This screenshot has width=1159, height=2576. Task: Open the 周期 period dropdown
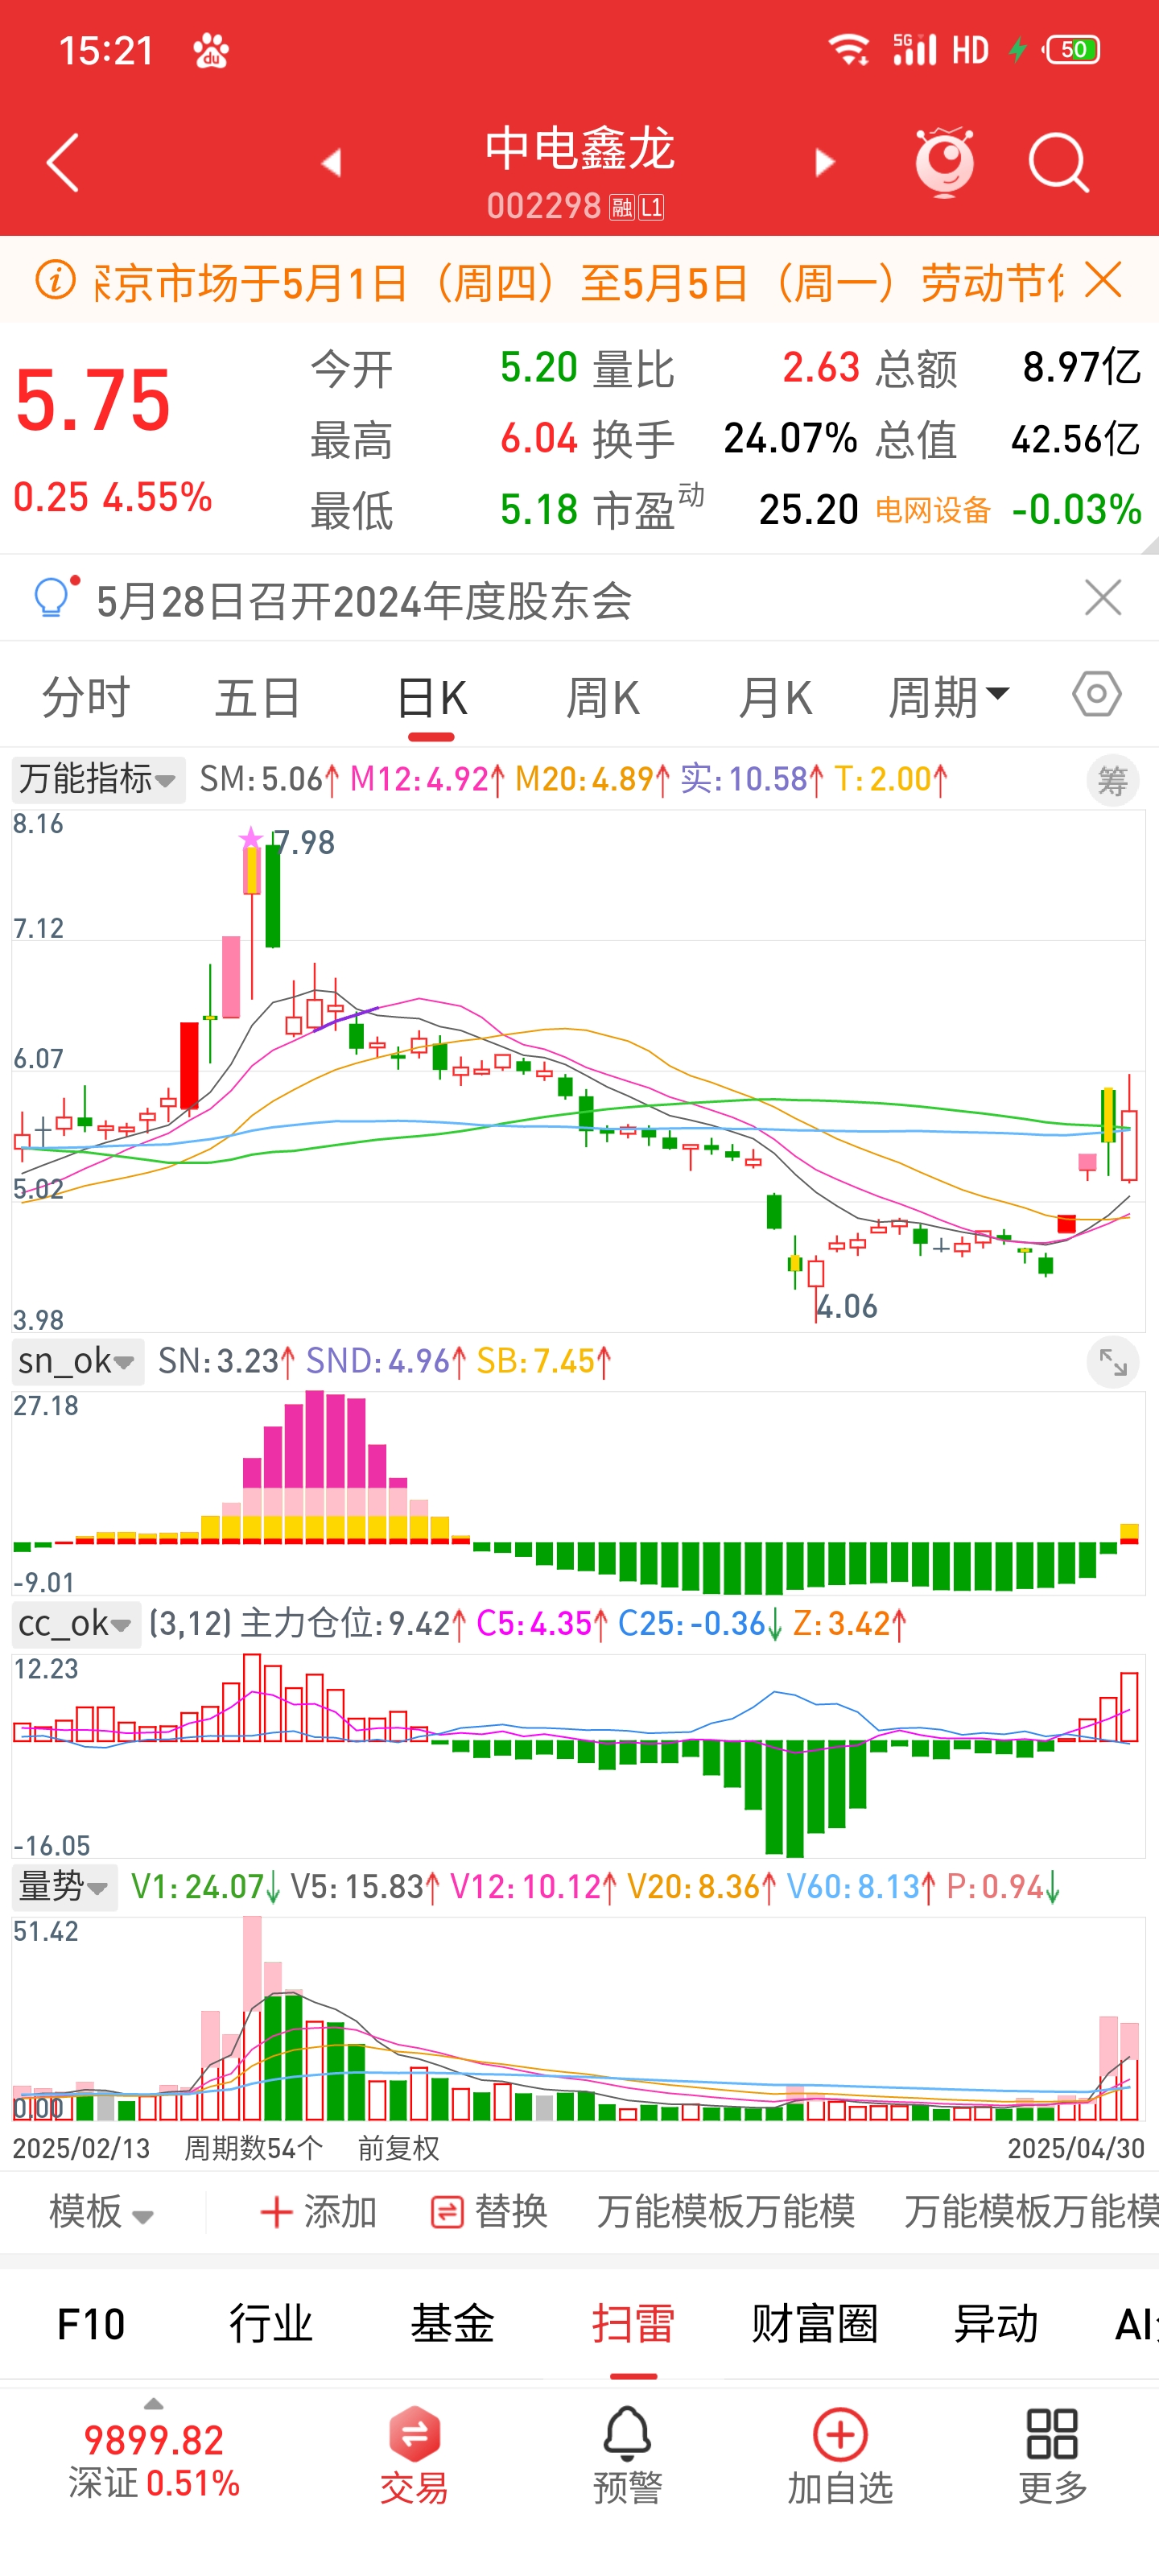coord(949,697)
